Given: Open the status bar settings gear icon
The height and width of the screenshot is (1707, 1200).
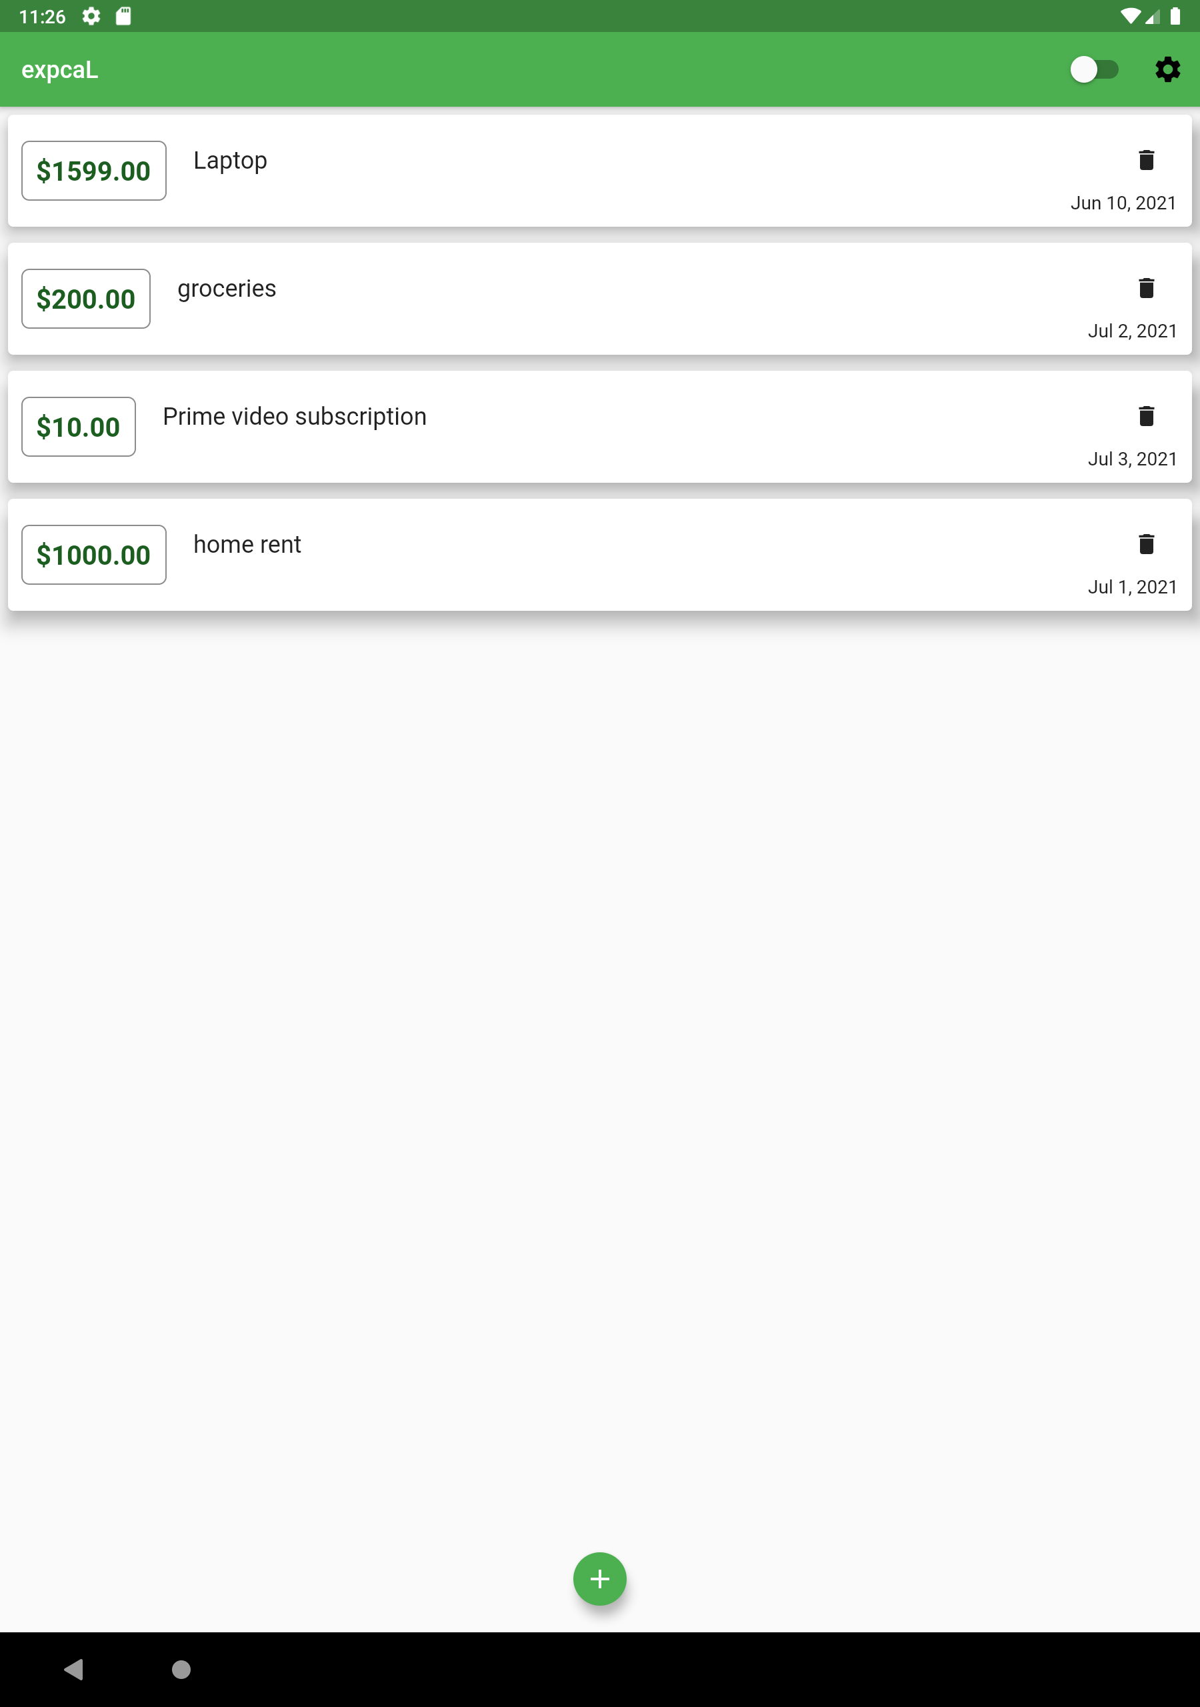Looking at the screenshot, I should [91, 17].
